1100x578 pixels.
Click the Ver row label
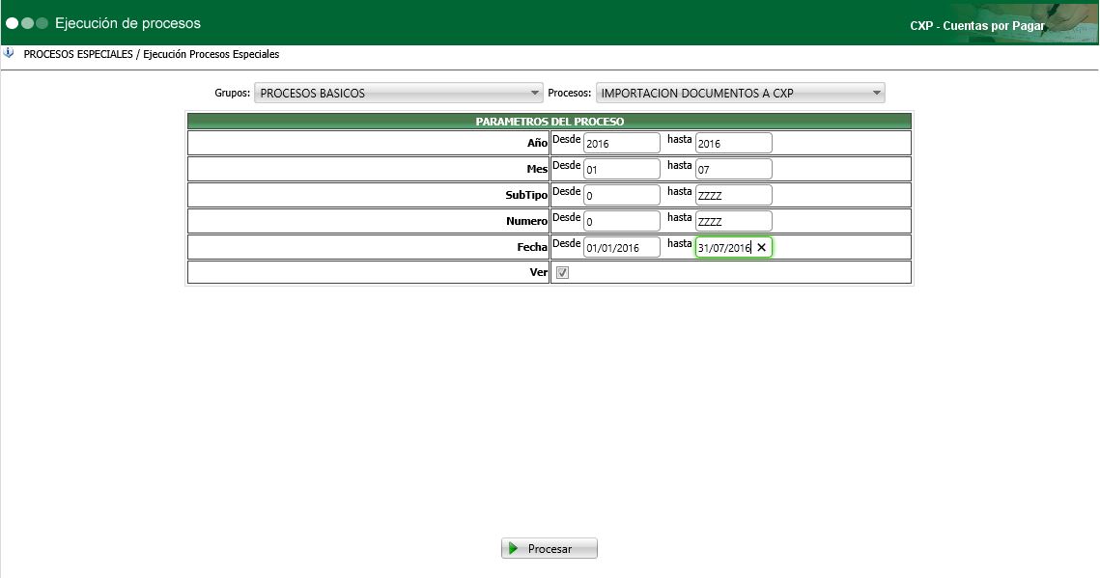coord(538,272)
